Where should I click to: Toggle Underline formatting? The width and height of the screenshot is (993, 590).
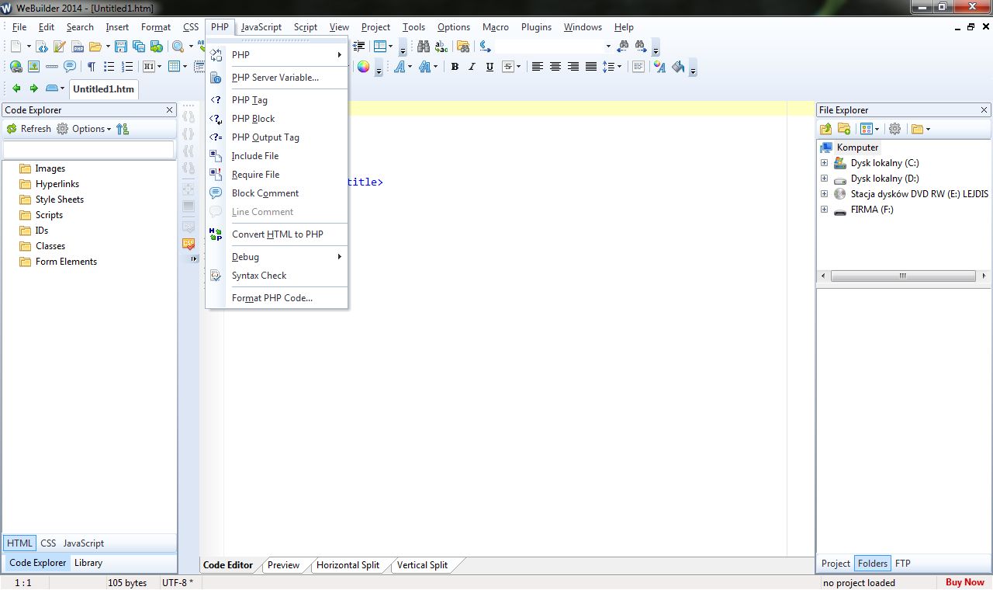click(490, 67)
